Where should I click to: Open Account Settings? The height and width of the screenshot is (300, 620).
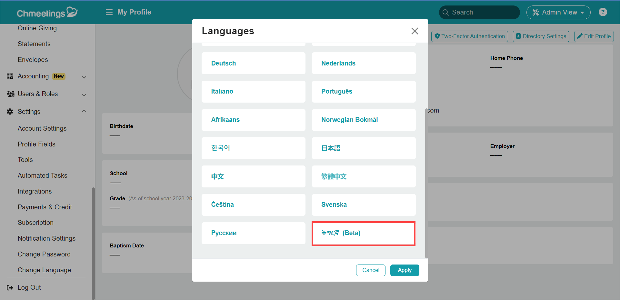tap(42, 128)
